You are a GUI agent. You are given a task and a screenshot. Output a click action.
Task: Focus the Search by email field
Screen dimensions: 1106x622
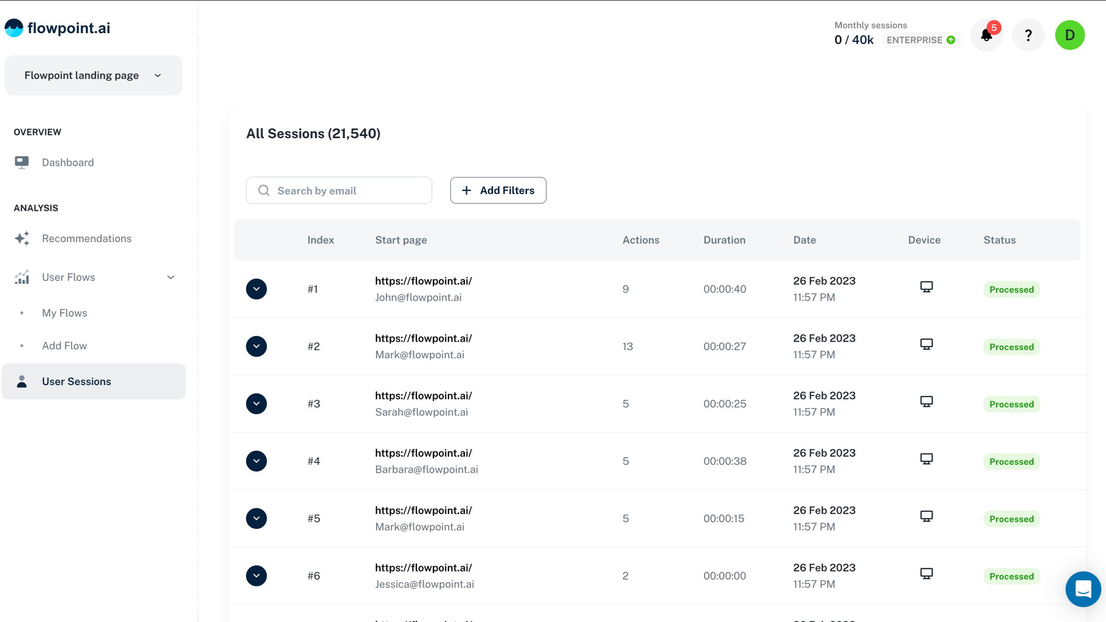(x=338, y=190)
